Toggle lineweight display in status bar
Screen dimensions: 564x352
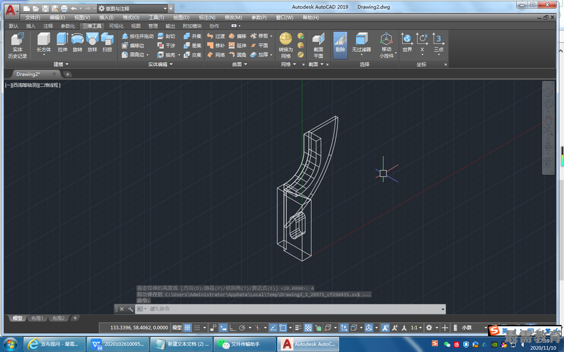coord(298,328)
